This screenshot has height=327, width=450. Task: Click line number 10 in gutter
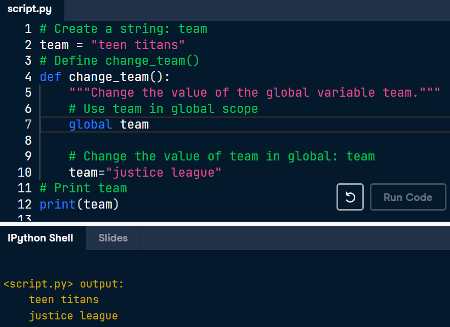(24, 172)
